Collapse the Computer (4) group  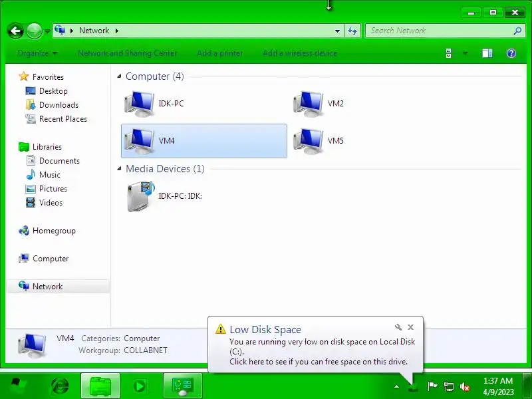119,76
